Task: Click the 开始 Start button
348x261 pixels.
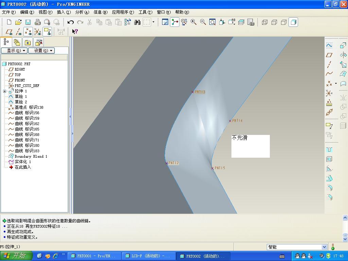Action: pos(16,256)
